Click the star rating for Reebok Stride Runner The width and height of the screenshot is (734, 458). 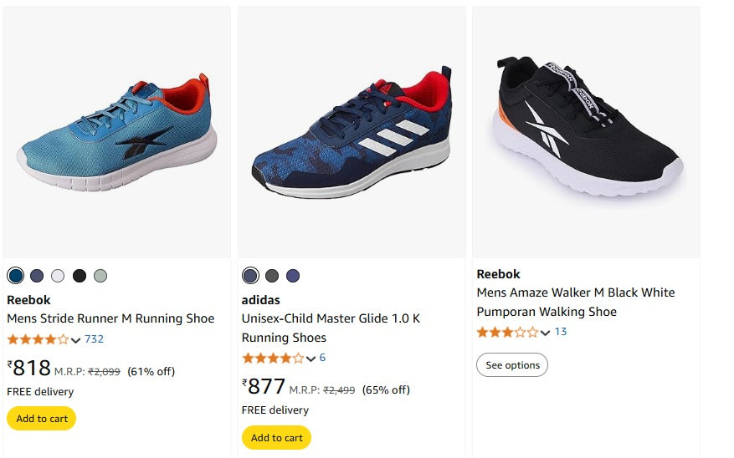(x=38, y=339)
